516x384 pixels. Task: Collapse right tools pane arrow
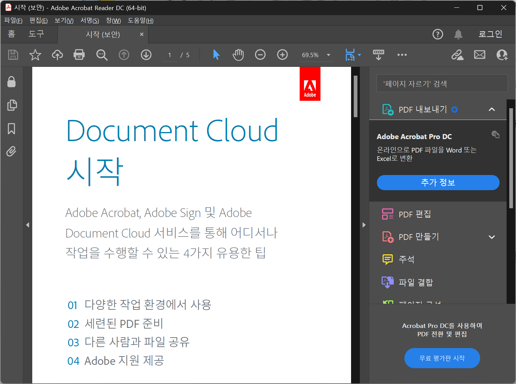pos(364,225)
